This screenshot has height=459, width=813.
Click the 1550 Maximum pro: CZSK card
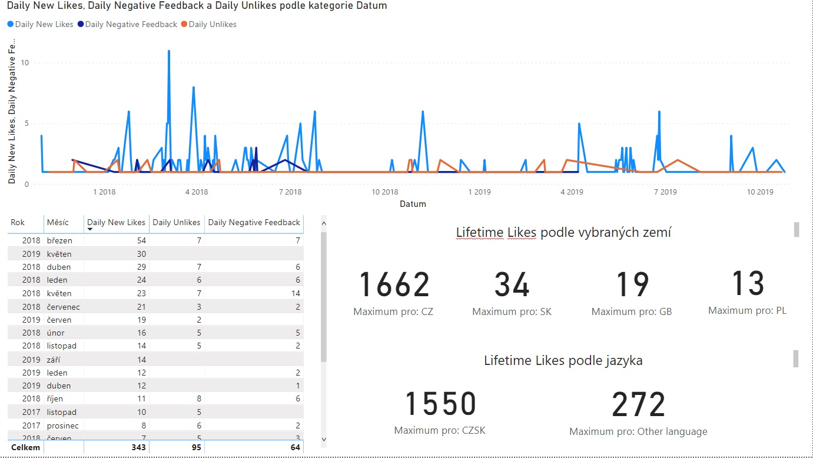click(x=440, y=413)
